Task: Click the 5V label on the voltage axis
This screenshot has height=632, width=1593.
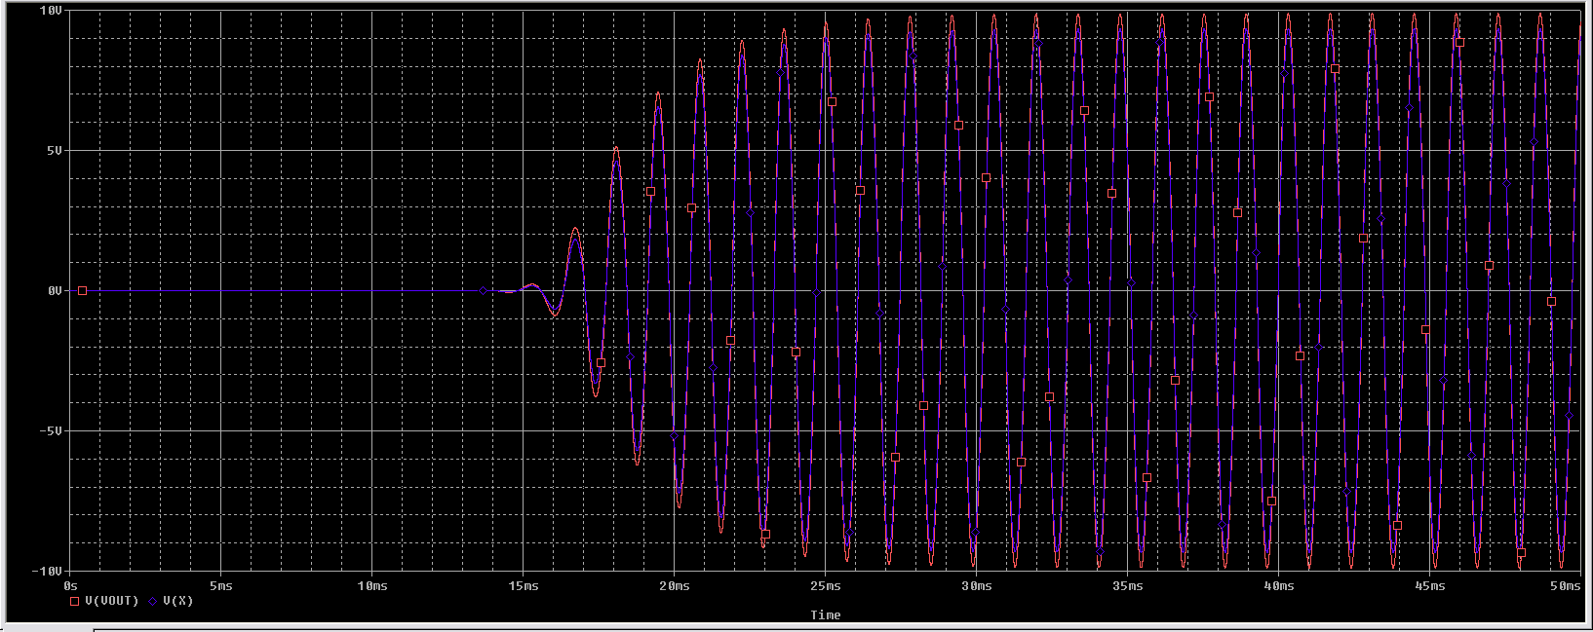Action: tap(55, 151)
